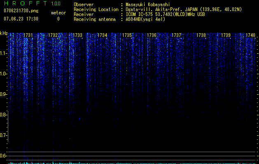Image resolution: width=259 pixels, height=164 pixels.
Task: Click the 0.6 frequency axis label
Action: coord(3,156)
